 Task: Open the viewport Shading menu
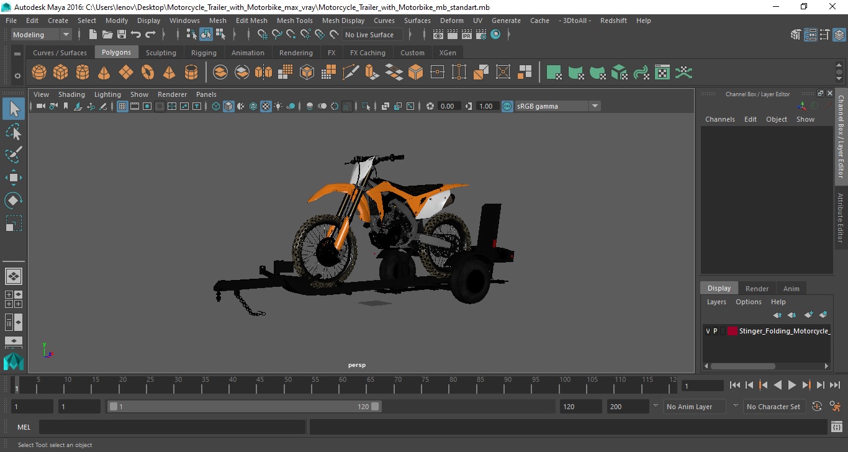(71, 94)
